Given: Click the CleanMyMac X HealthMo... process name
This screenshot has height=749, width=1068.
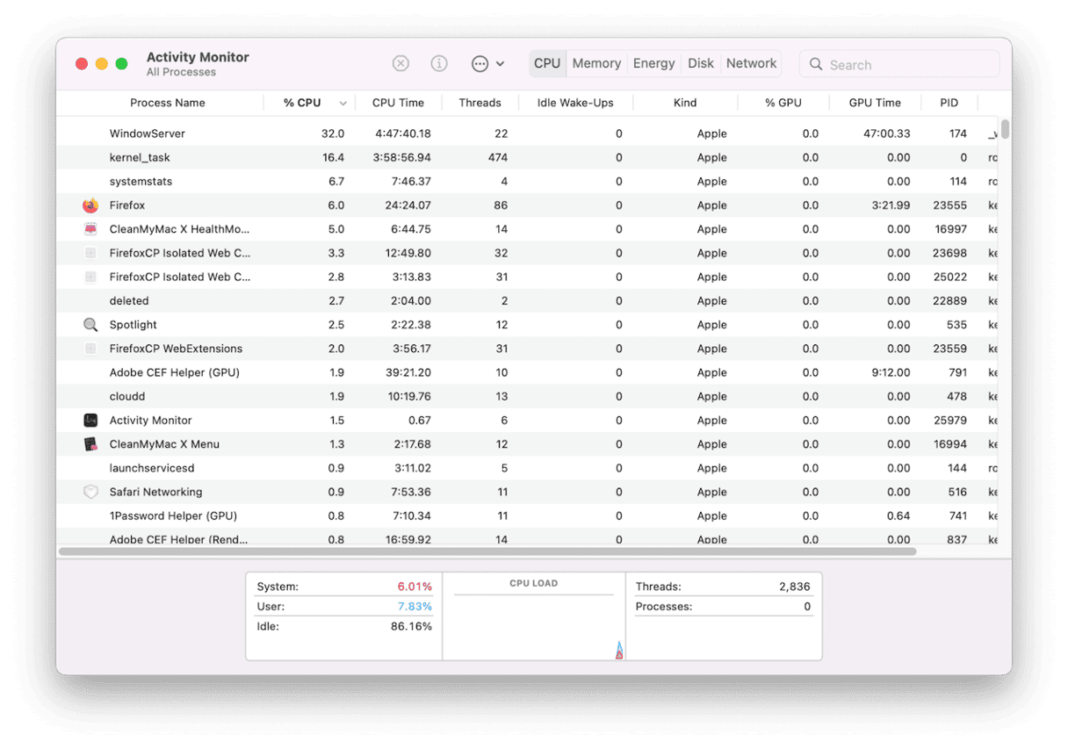Looking at the screenshot, I should click(x=179, y=229).
